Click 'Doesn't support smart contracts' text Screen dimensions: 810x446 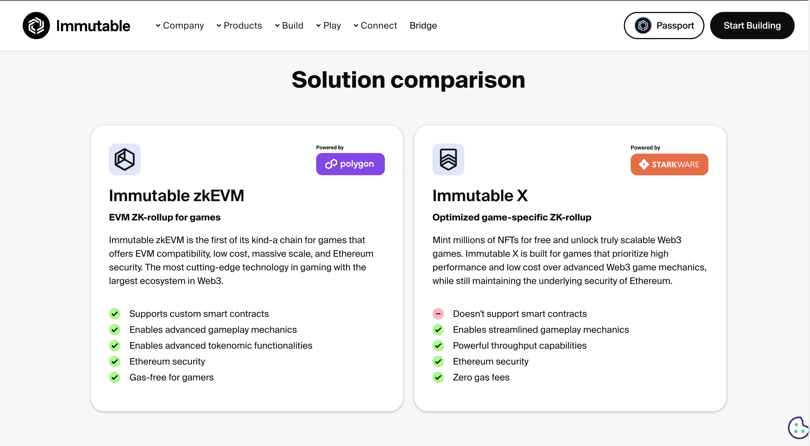(520, 314)
